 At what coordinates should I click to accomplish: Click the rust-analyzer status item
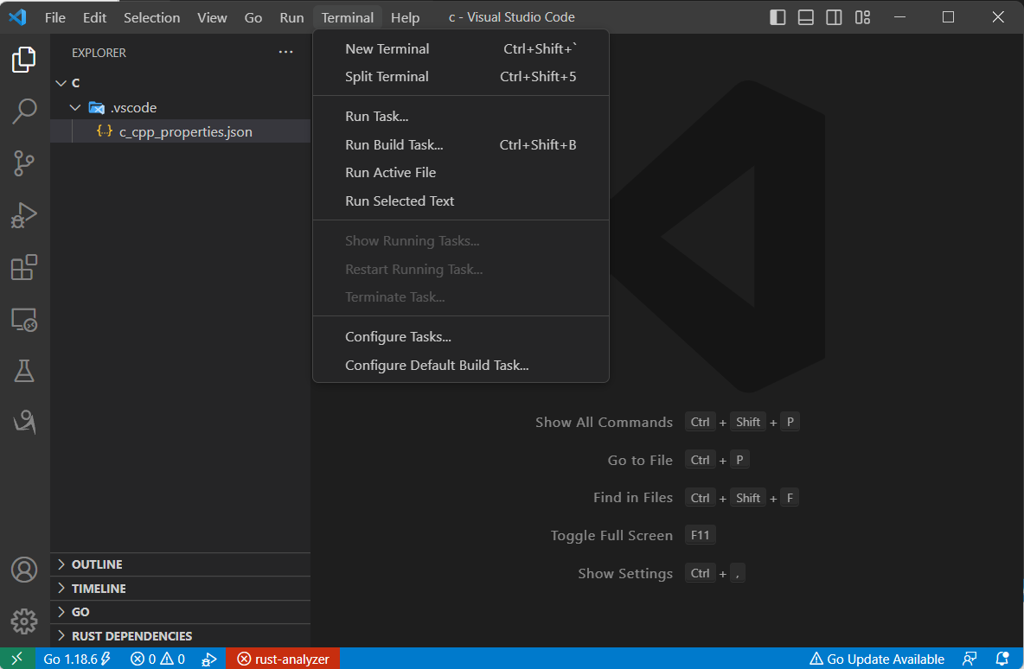click(283, 659)
